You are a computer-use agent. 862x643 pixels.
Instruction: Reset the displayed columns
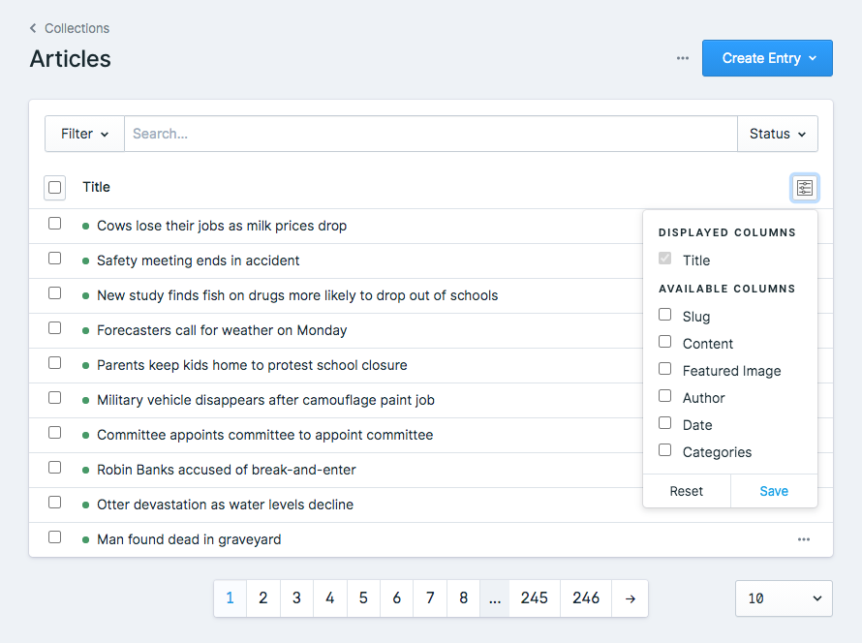point(686,491)
